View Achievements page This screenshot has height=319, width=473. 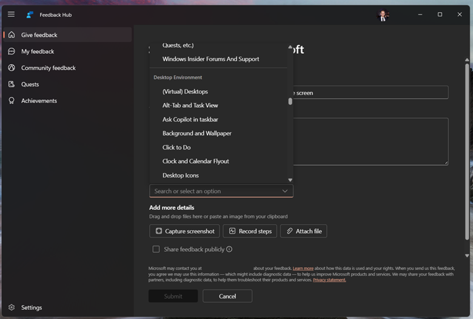67,100
